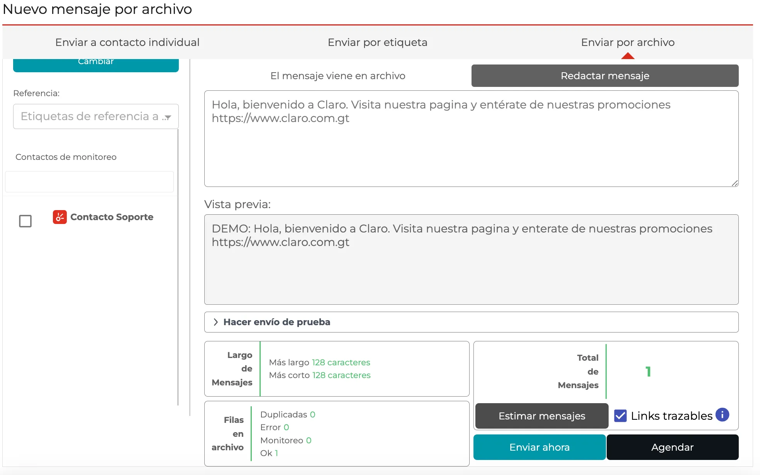Click the Vista previa message box

[471, 260]
